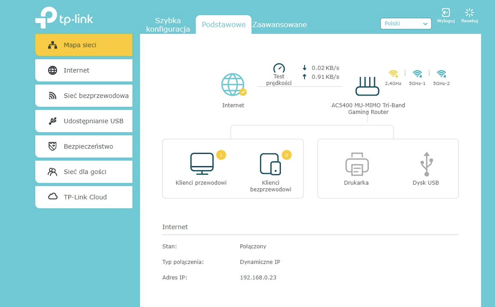The height and width of the screenshot is (307, 495).
Task: Click the IP address 192.168.0.23
Action: click(258, 278)
